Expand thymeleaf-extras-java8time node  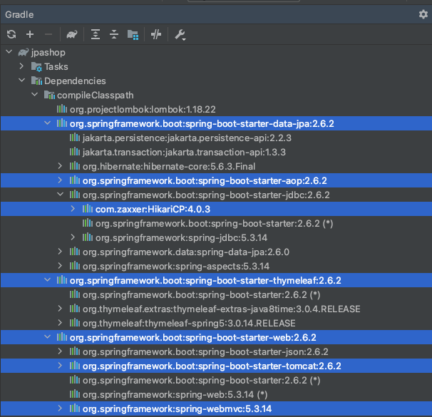pos(60,309)
